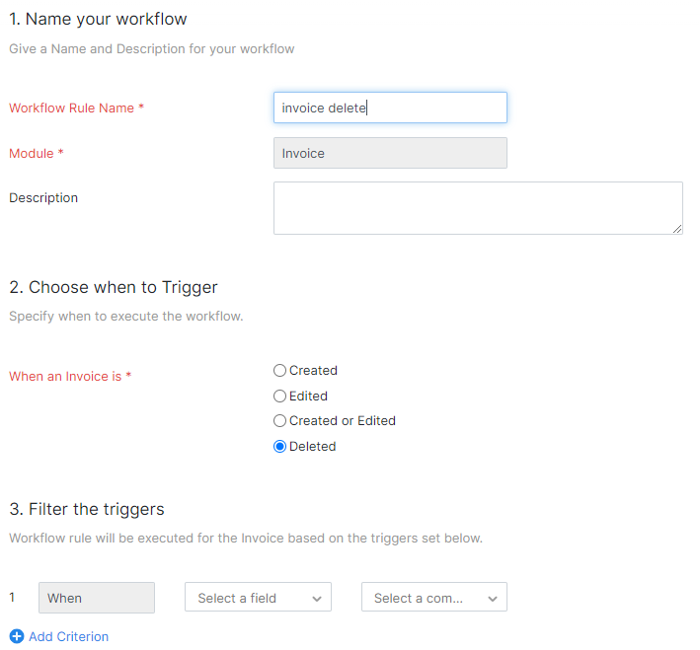Click the Module field showing Invoice

[390, 153]
